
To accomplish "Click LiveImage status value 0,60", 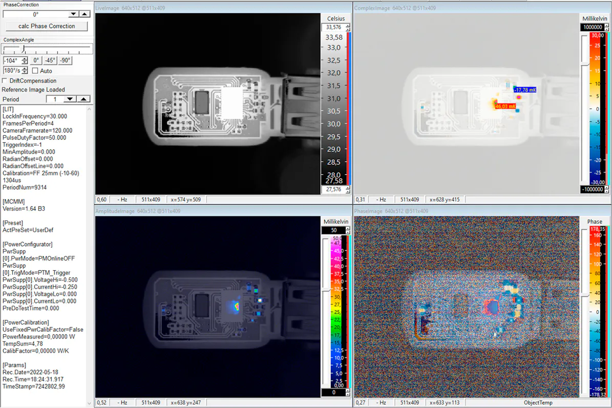I will point(101,200).
